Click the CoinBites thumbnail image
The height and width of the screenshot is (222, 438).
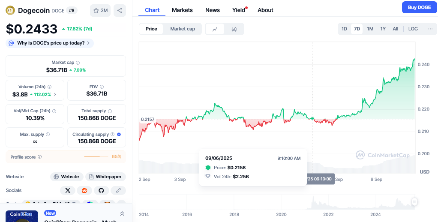pyautogui.click(x=22, y=216)
